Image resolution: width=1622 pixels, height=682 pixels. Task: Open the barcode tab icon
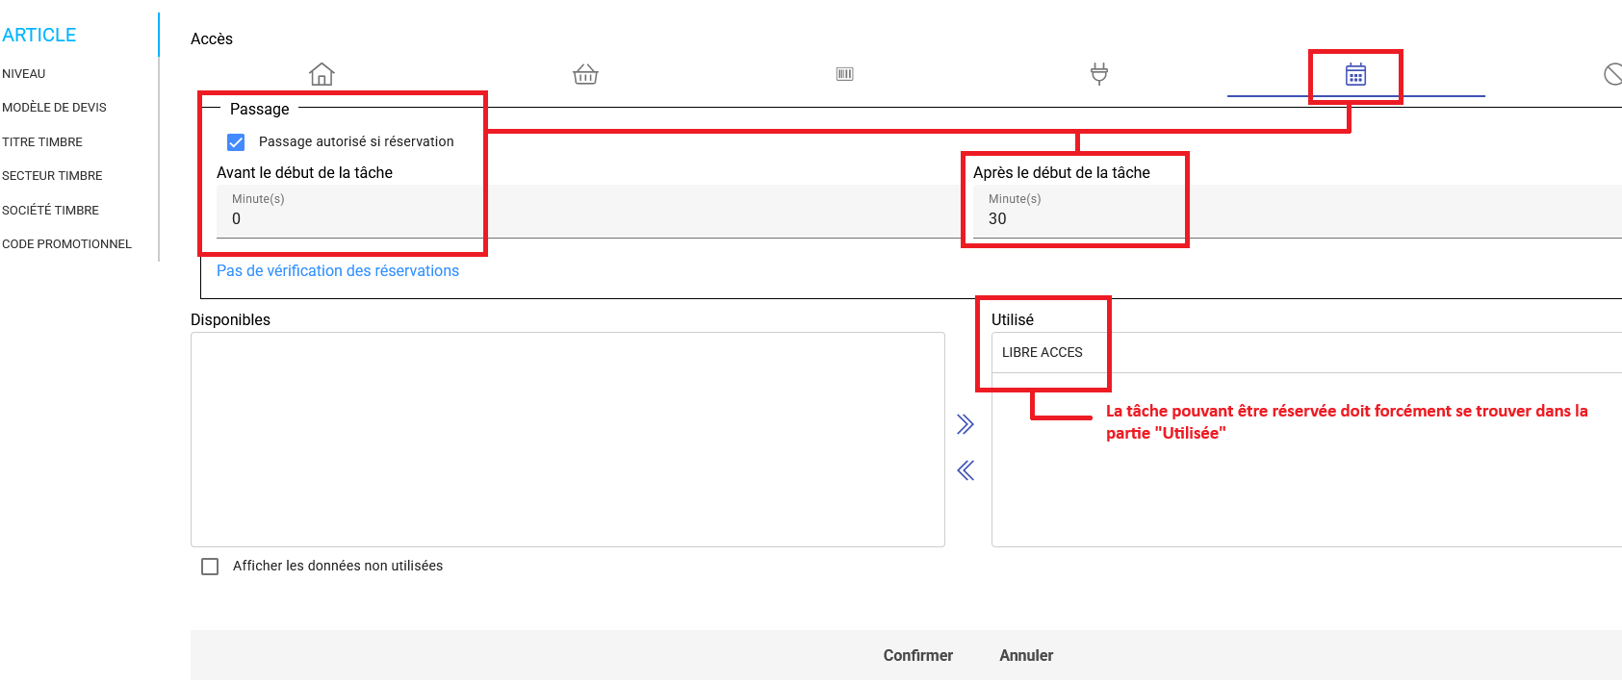click(844, 74)
